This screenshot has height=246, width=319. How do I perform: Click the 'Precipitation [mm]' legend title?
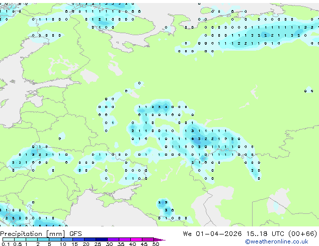33,234
